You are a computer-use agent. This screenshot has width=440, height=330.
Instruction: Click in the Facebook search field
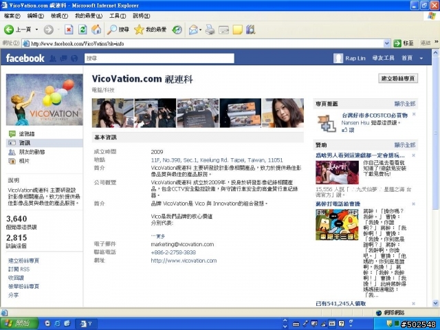159,58
